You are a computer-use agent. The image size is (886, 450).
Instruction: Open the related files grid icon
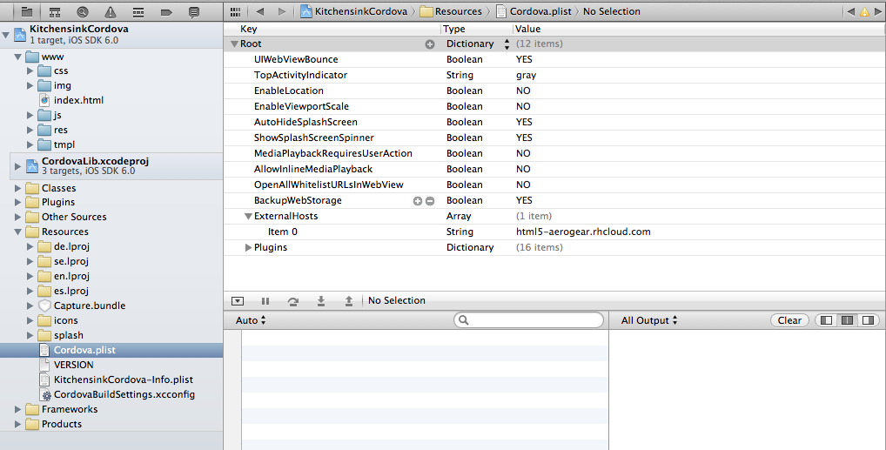coord(236,11)
